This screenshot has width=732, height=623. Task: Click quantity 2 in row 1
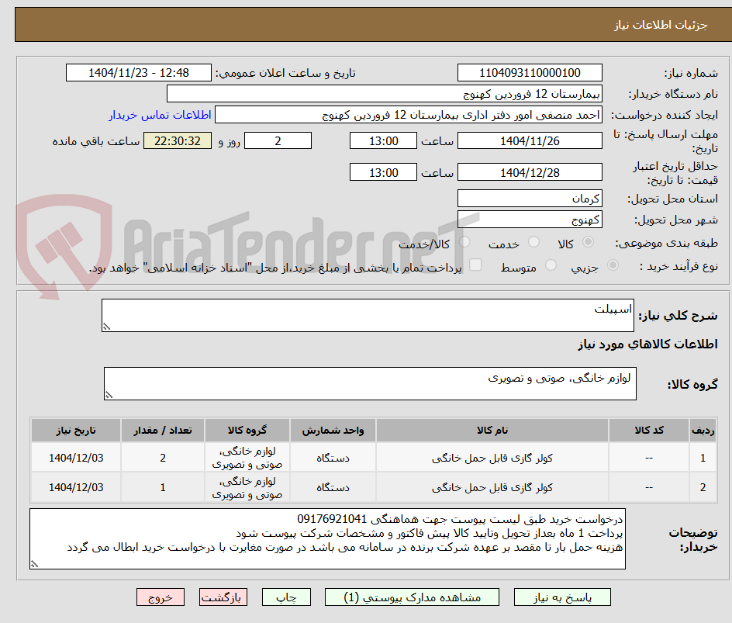tap(163, 459)
